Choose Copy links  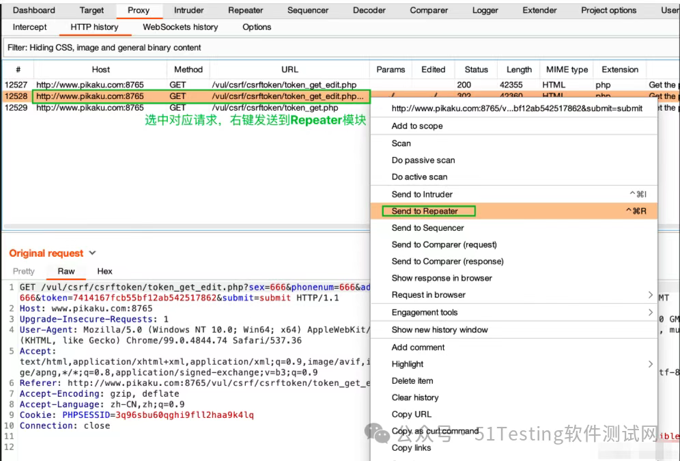pos(514,447)
